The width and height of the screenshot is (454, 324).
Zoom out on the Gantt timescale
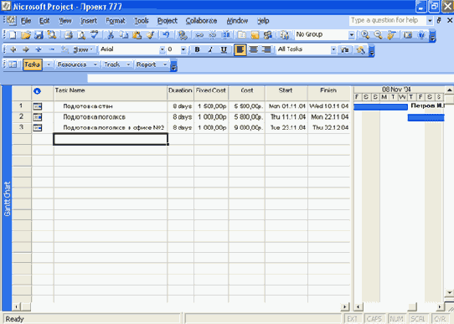(378, 35)
